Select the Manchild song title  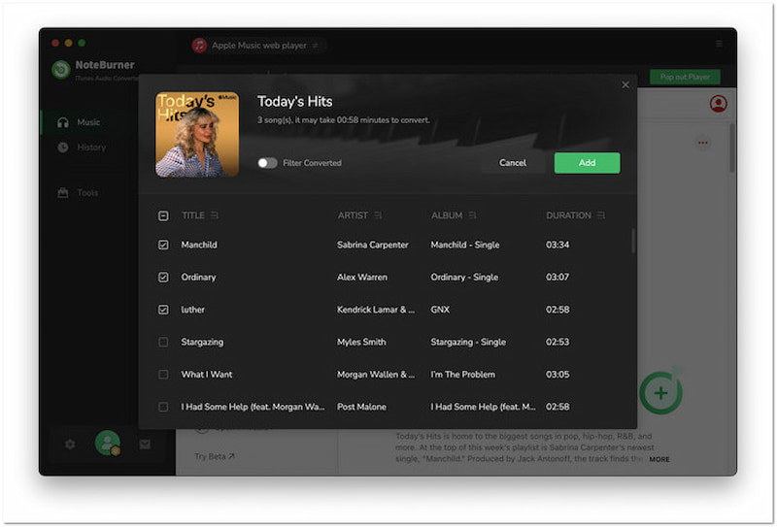tap(199, 245)
